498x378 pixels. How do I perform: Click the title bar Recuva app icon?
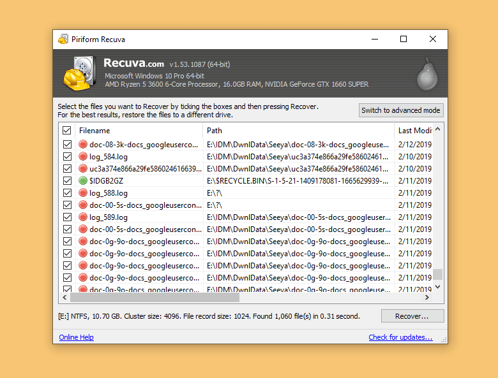[x=63, y=39]
